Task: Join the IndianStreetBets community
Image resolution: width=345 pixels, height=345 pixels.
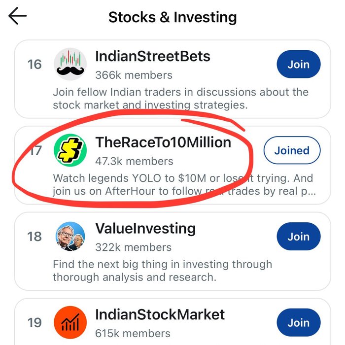Action: point(298,65)
